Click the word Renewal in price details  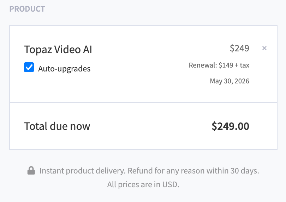tap(202, 65)
